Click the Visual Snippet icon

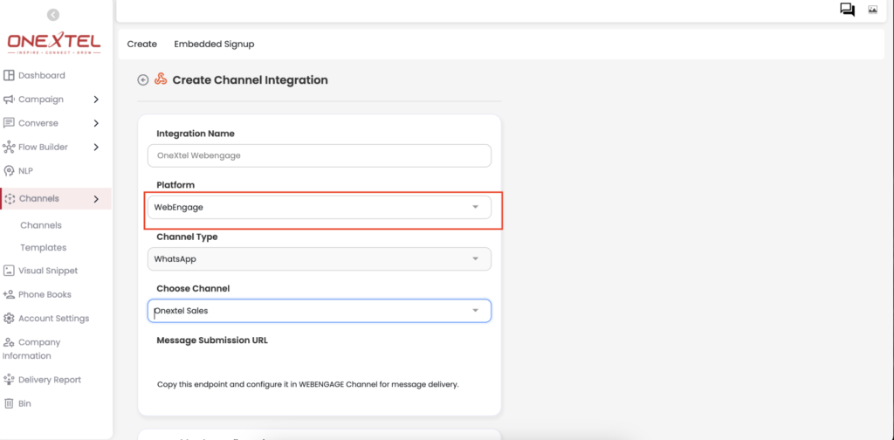pyautogui.click(x=9, y=271)
